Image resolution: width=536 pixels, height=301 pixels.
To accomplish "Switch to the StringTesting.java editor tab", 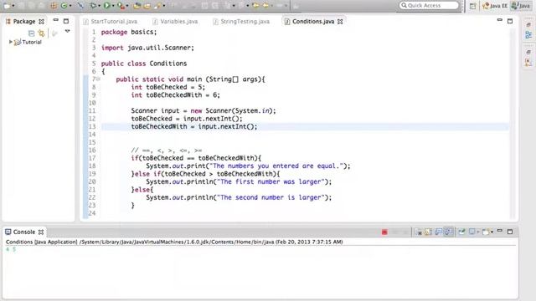I will point(241,22).
